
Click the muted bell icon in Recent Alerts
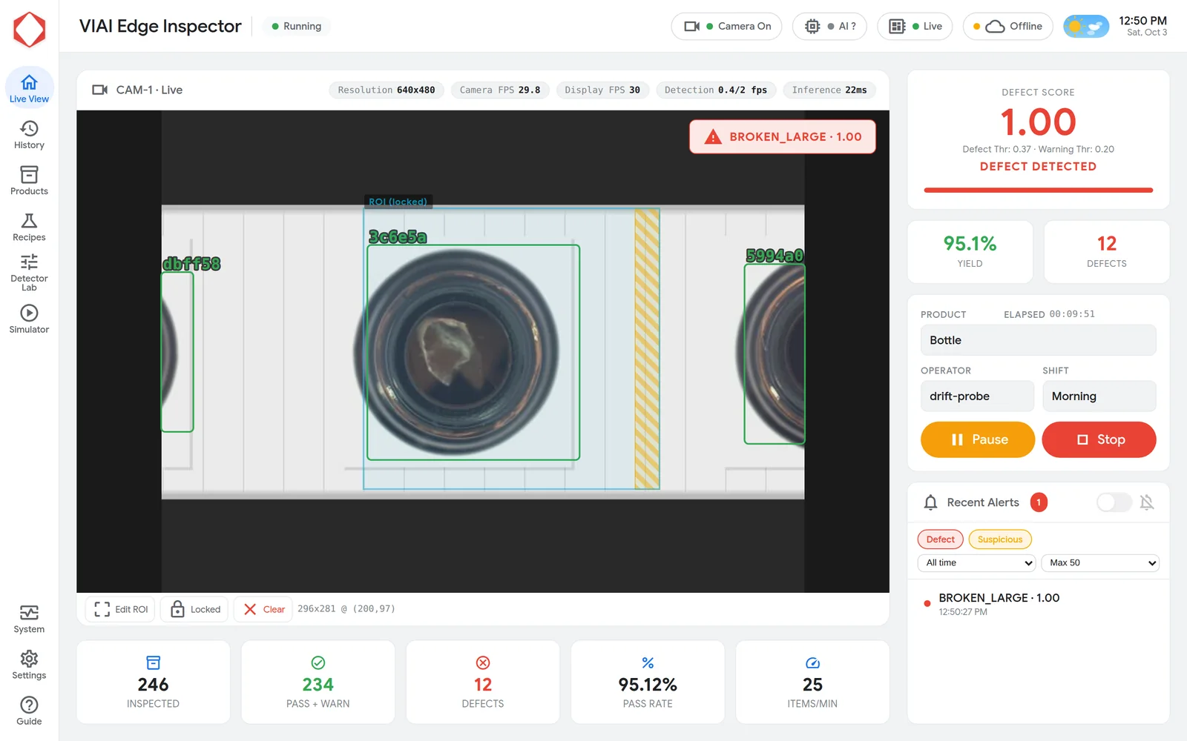[1147, 502]
